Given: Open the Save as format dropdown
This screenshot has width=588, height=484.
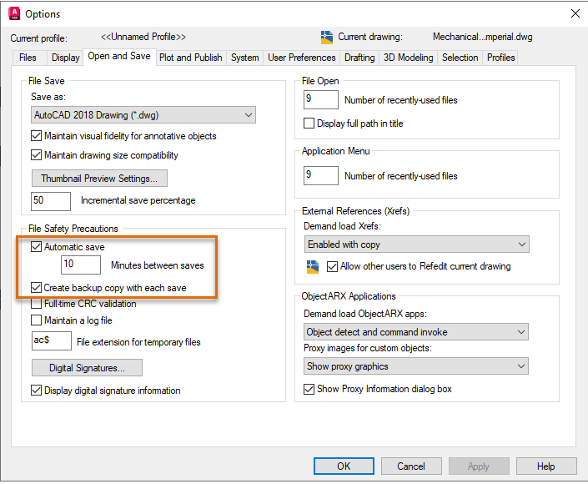Looking at the screenshot, I should pos(143,115).
